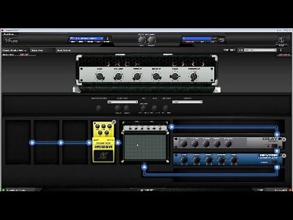The width and height of the screenshot is (293, 220).
Task: Select the third tab under the header
Action: [x=63, y=50]
